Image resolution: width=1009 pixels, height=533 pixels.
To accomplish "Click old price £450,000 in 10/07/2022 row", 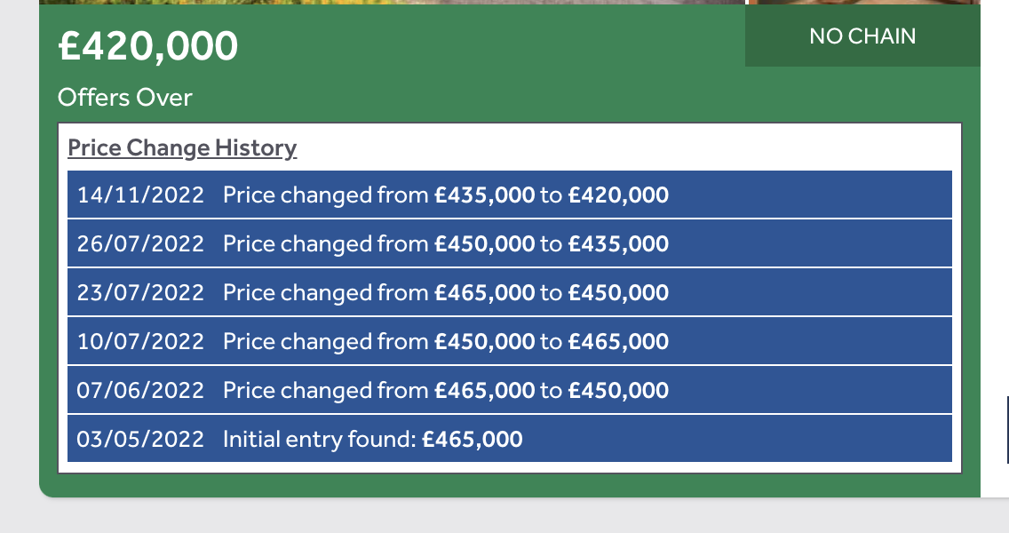I will [x=485, y=342].
